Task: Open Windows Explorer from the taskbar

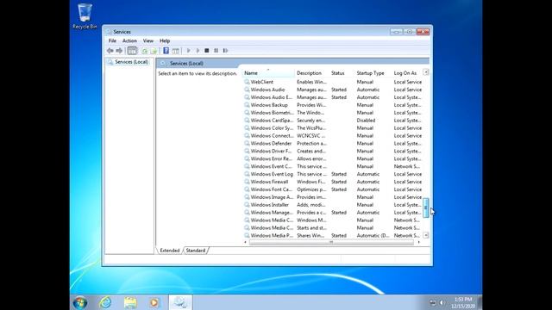Action: (130, 302)
